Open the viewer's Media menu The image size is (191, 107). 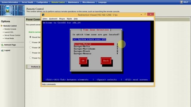click(69, 19)
